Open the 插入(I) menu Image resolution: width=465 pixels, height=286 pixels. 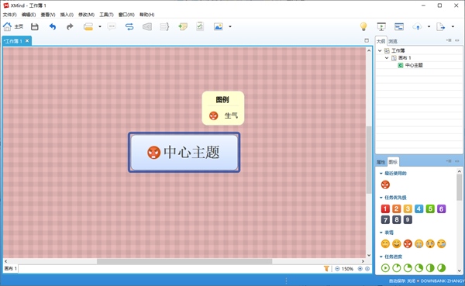tap(67, 15)
